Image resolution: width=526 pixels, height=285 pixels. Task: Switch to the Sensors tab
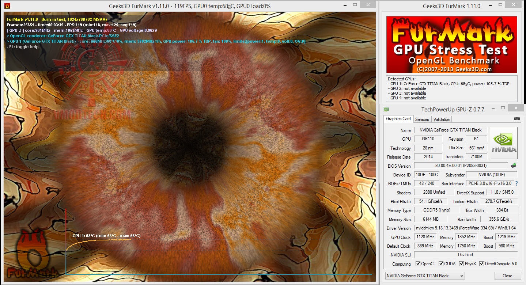[422, 119]
